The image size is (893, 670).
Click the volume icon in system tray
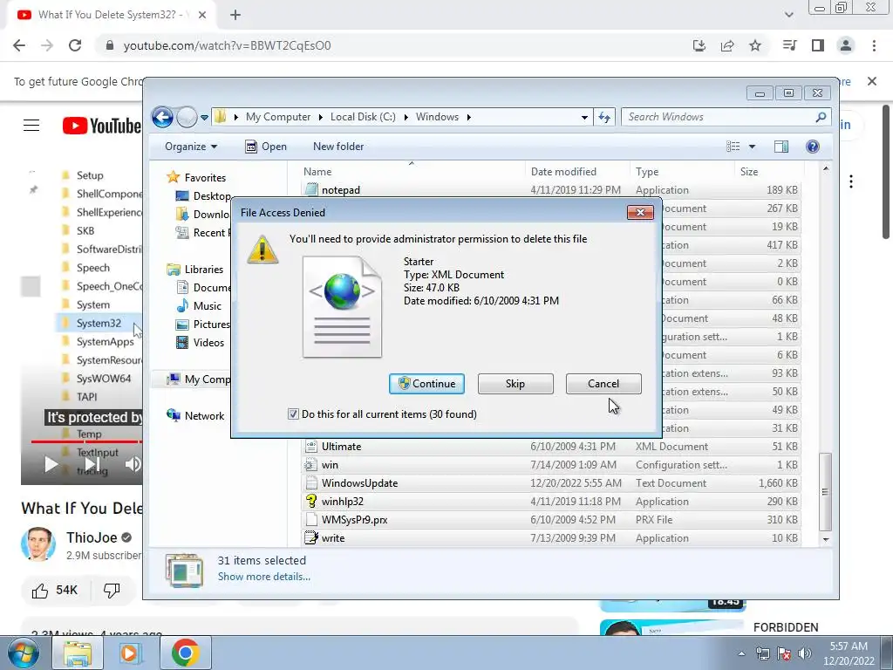pos(805,653)
